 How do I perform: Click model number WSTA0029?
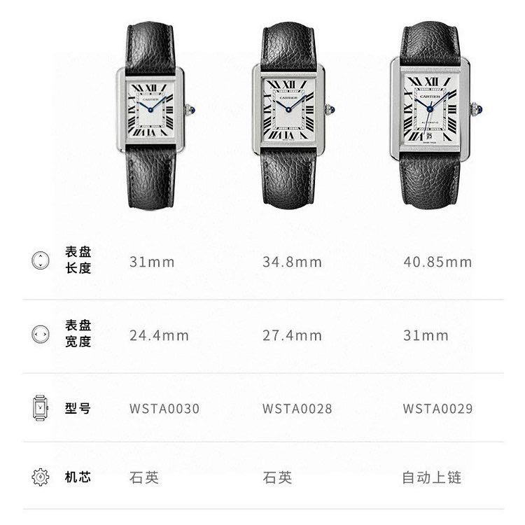[438, 409]
